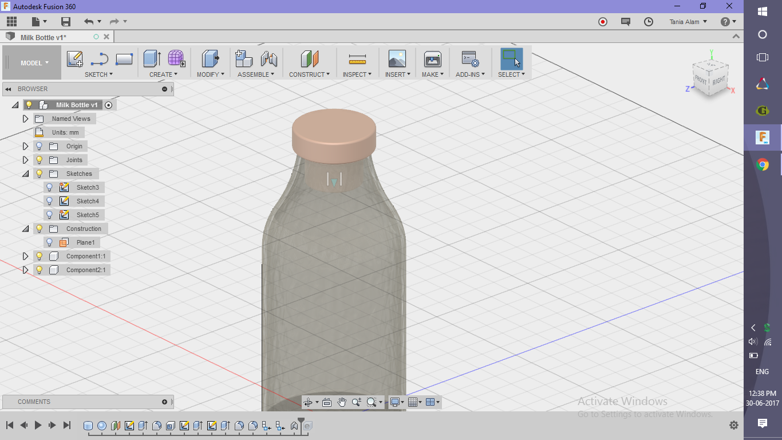The image size is (782, 440).
Task: Click the Insert decal image icon
Action: pos(397,59)
